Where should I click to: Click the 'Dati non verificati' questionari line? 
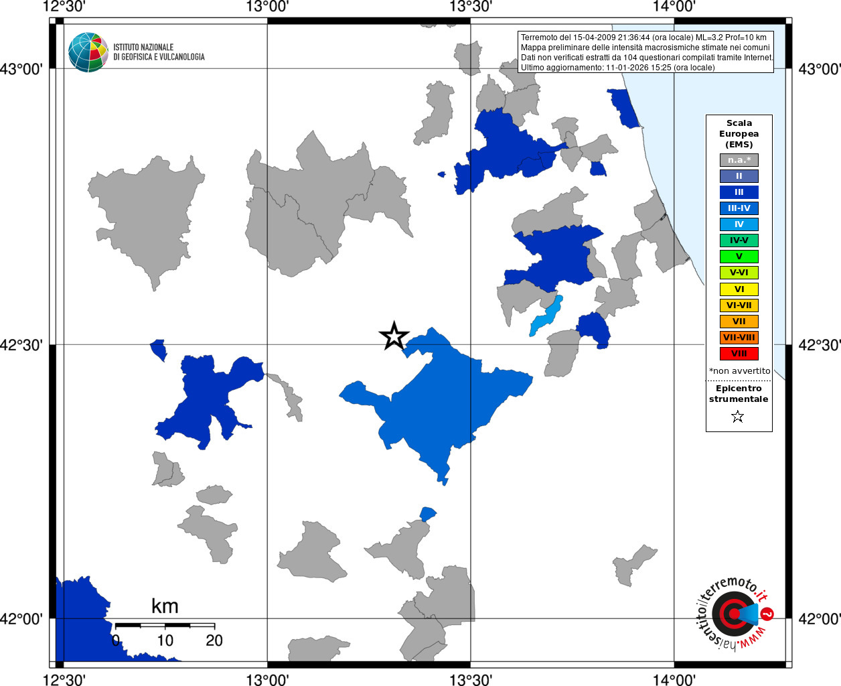pyautogui.click(x=647, y=58)
